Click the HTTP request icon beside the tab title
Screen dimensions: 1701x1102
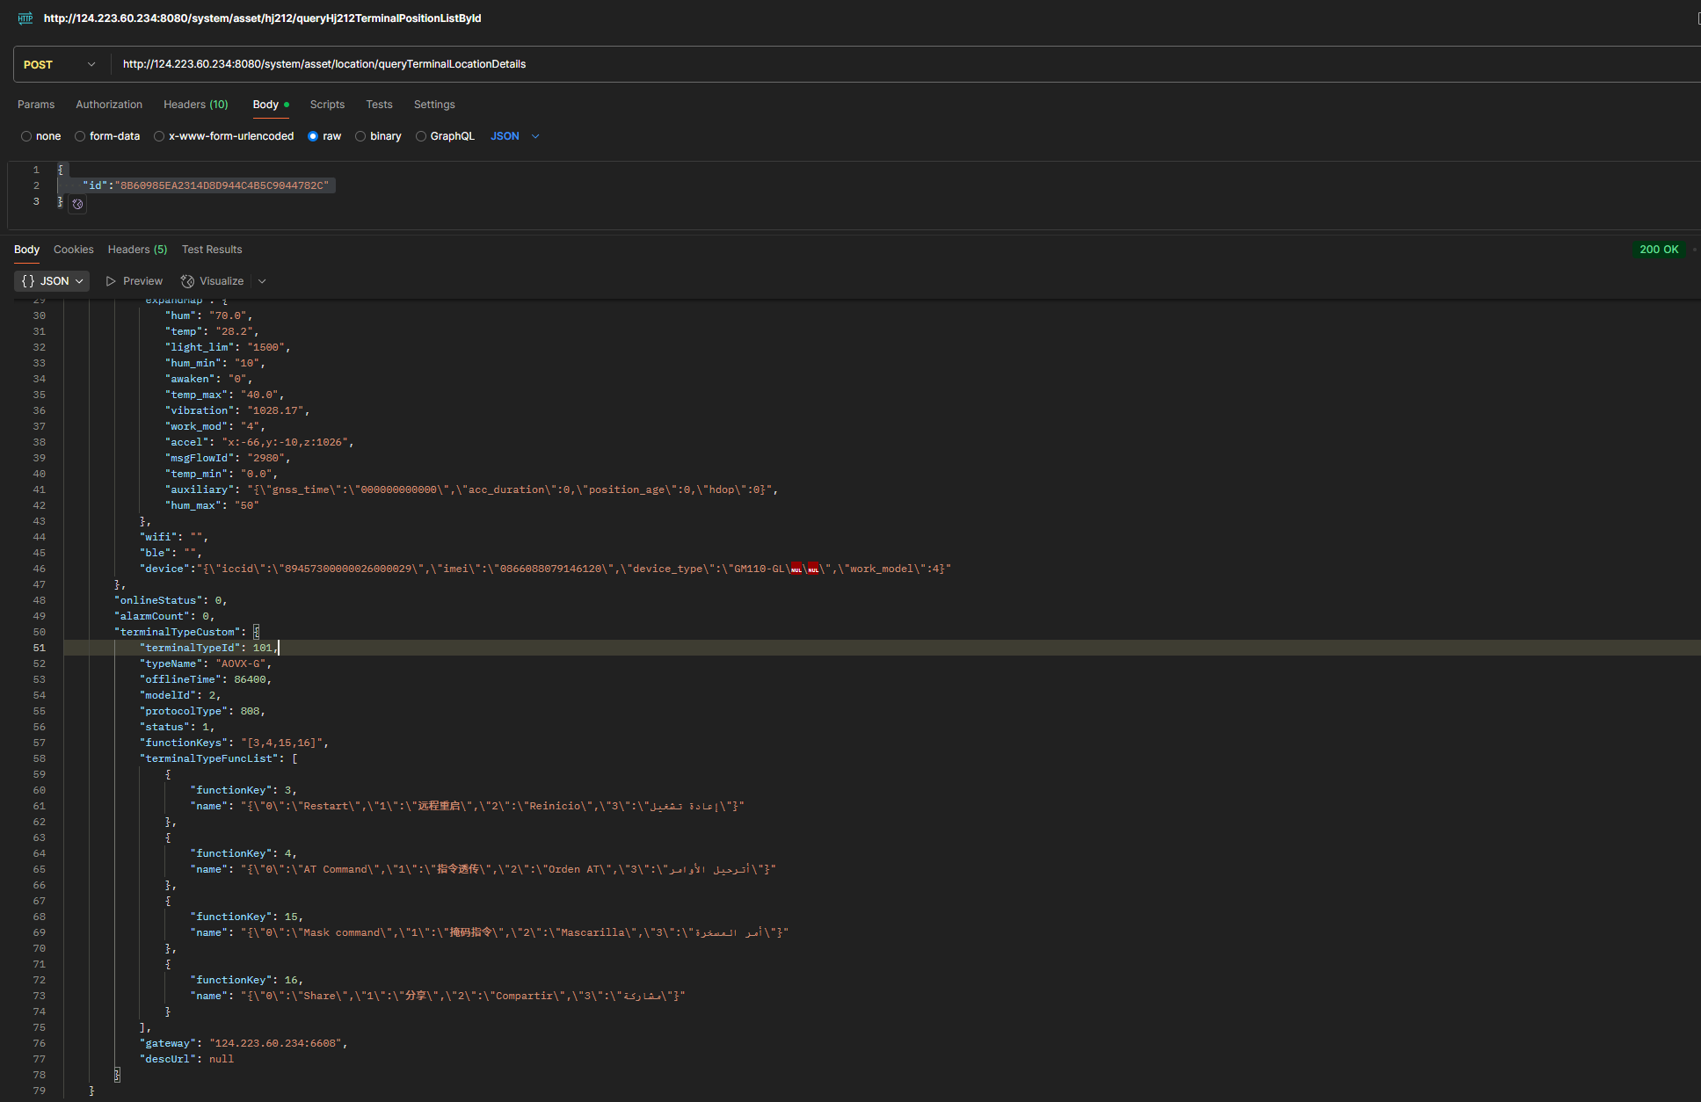click(25, 18)
